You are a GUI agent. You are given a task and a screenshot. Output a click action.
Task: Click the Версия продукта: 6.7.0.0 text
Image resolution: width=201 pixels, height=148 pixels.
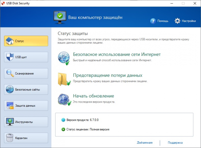click(83, 120)
